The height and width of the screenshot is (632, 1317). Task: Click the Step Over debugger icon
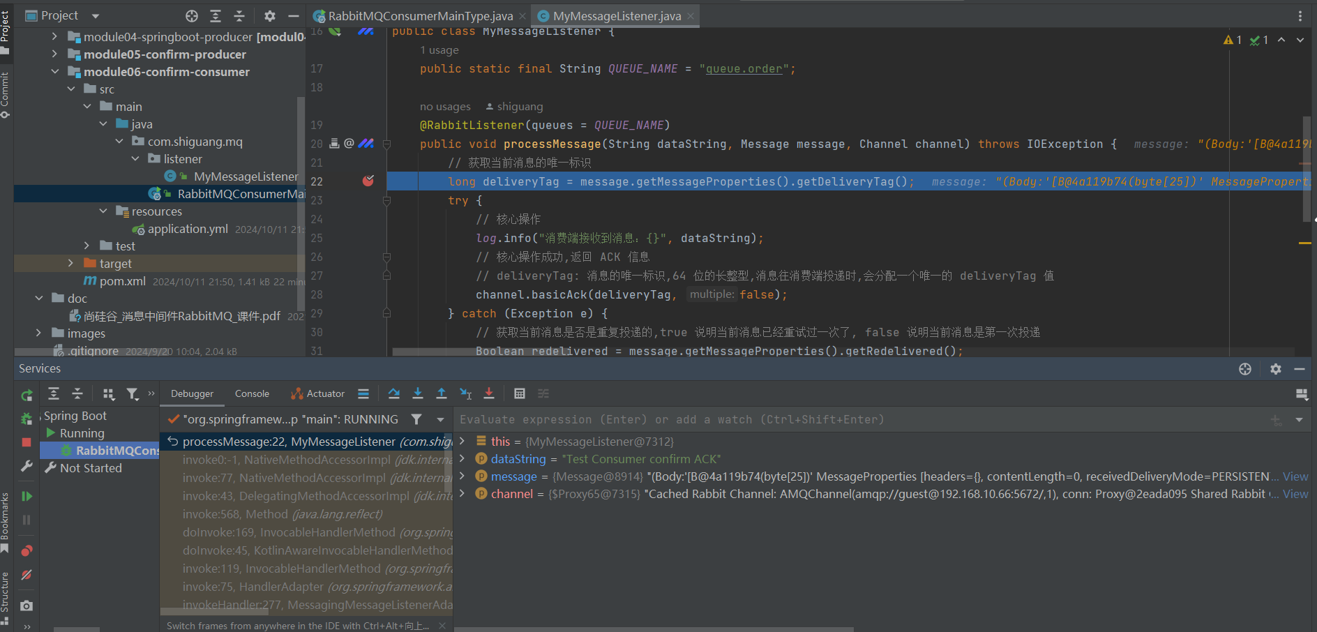pos(394,393)
